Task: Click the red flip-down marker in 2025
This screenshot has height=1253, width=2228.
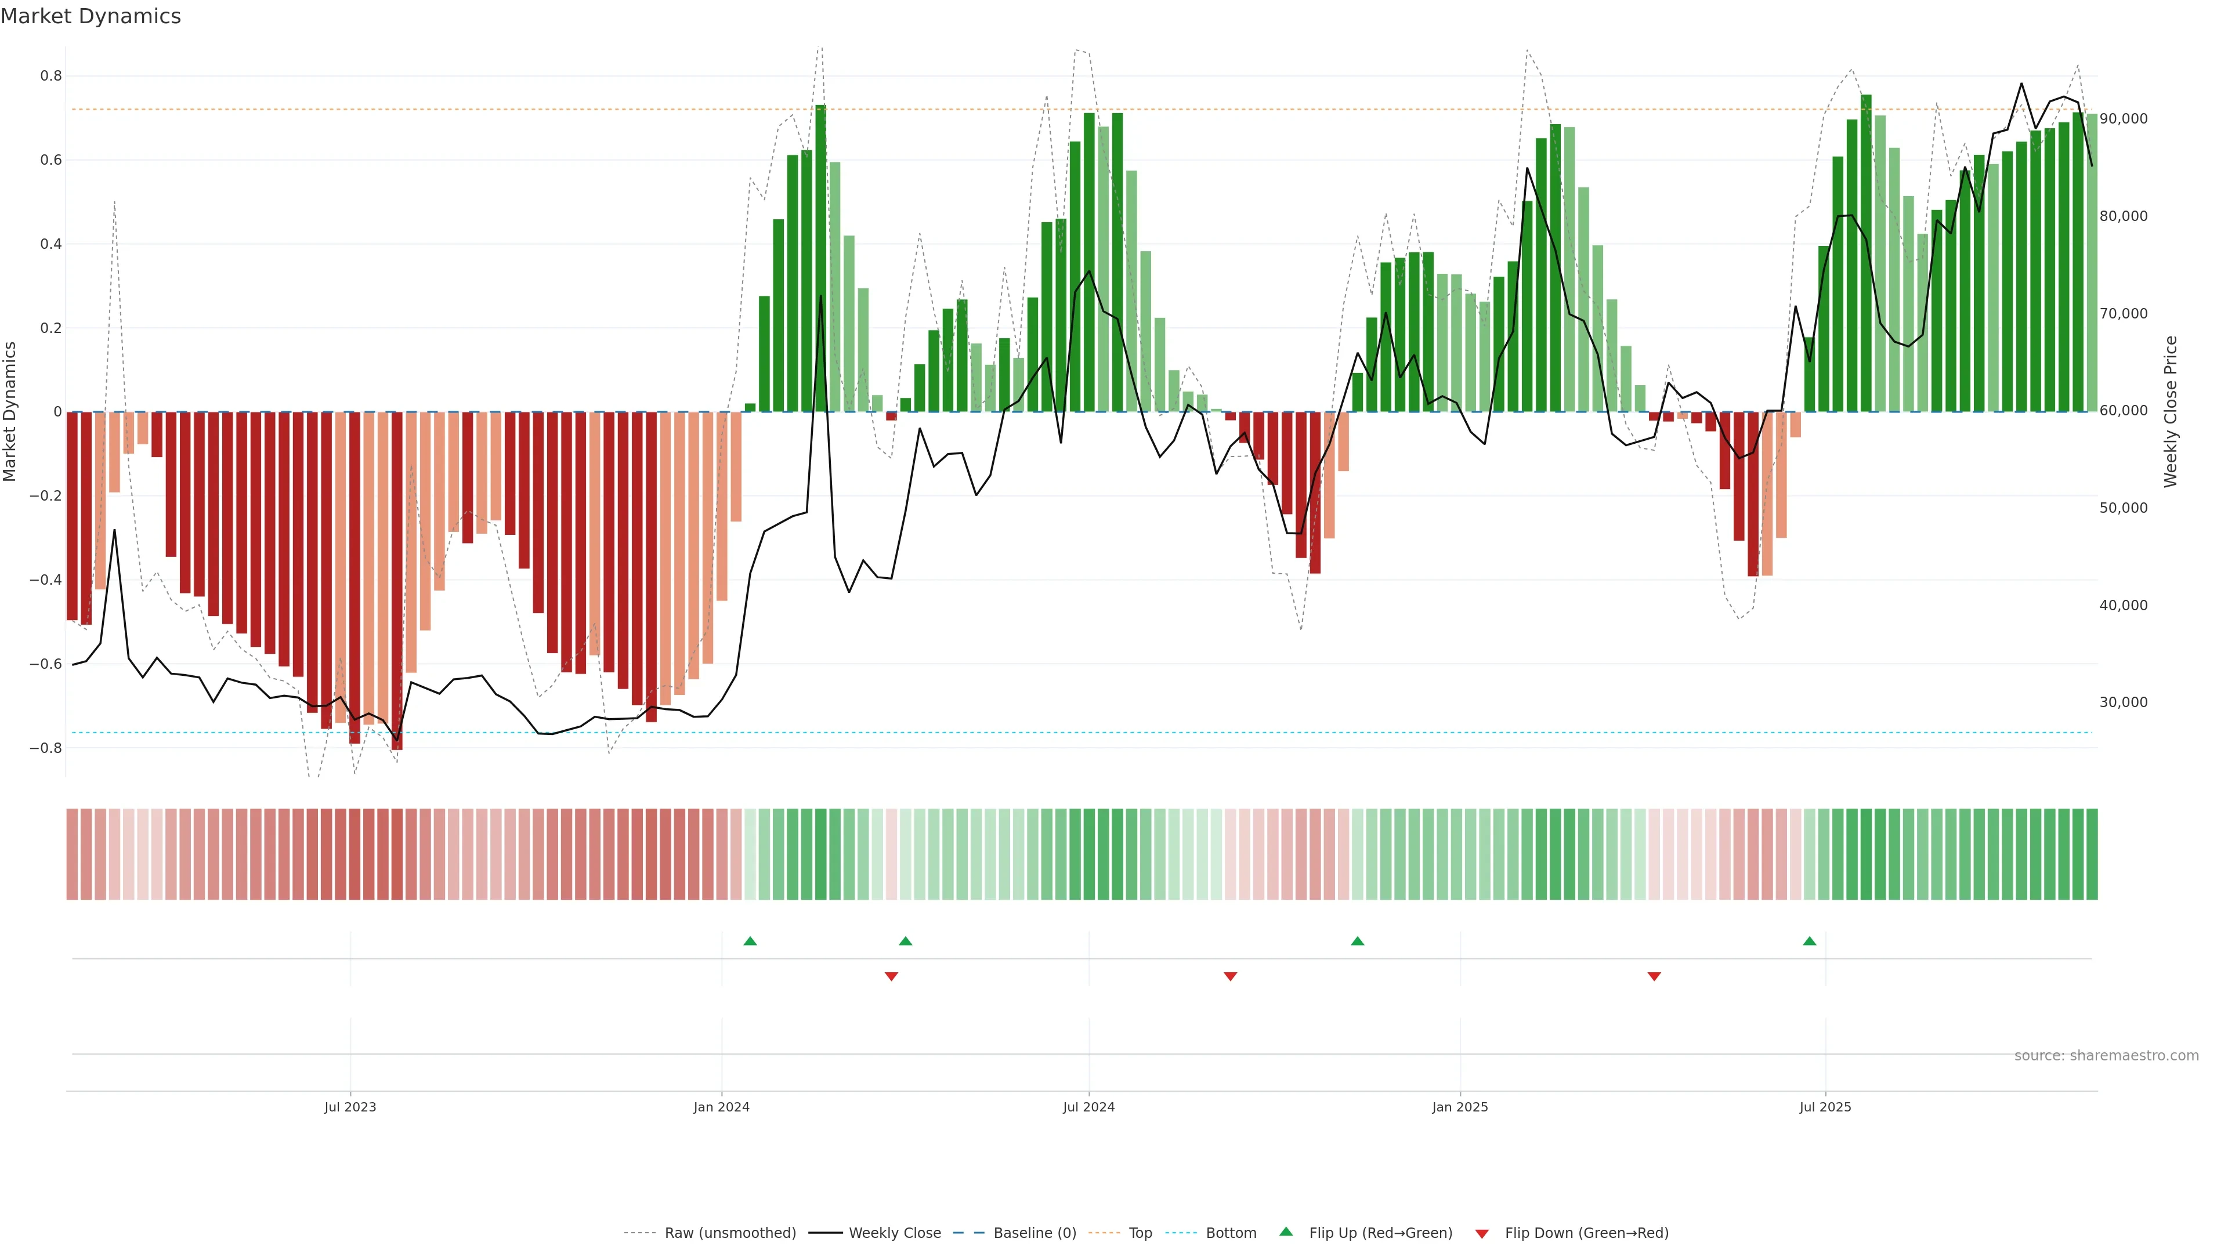Action: click(x=1654, y=976)
